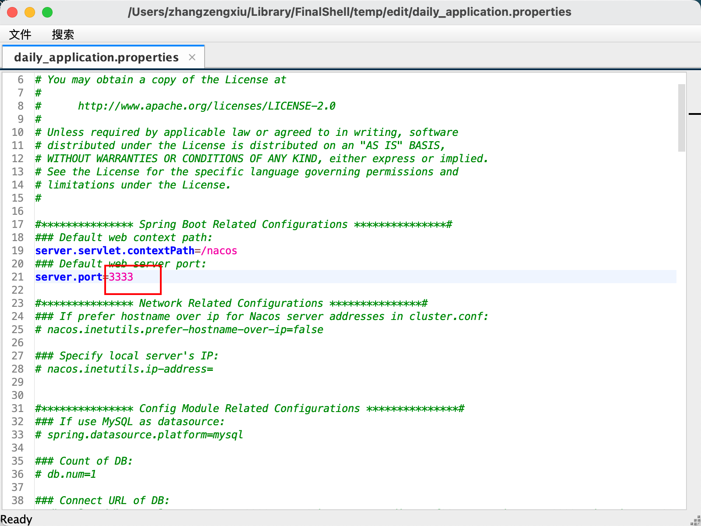Click the /nacos value on line 19

[219, 251]
